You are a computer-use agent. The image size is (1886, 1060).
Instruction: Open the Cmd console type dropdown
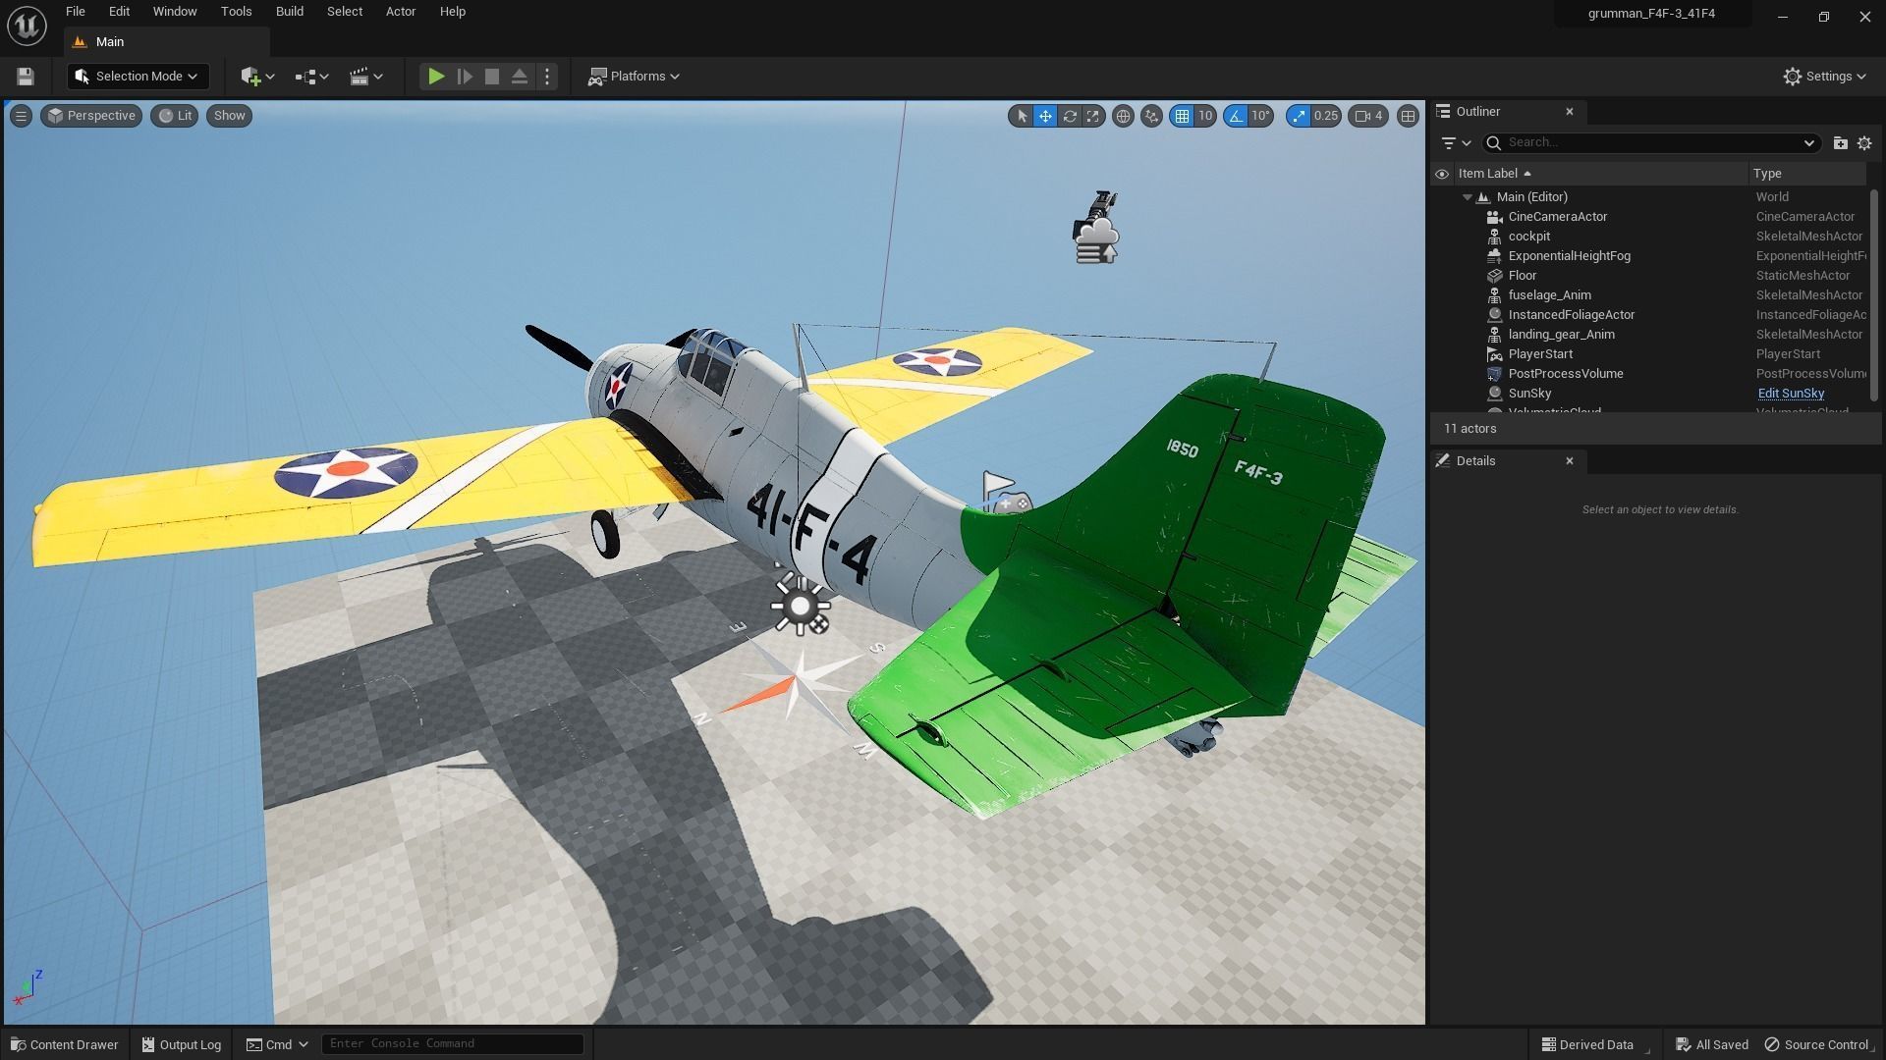coord(277,1044)
